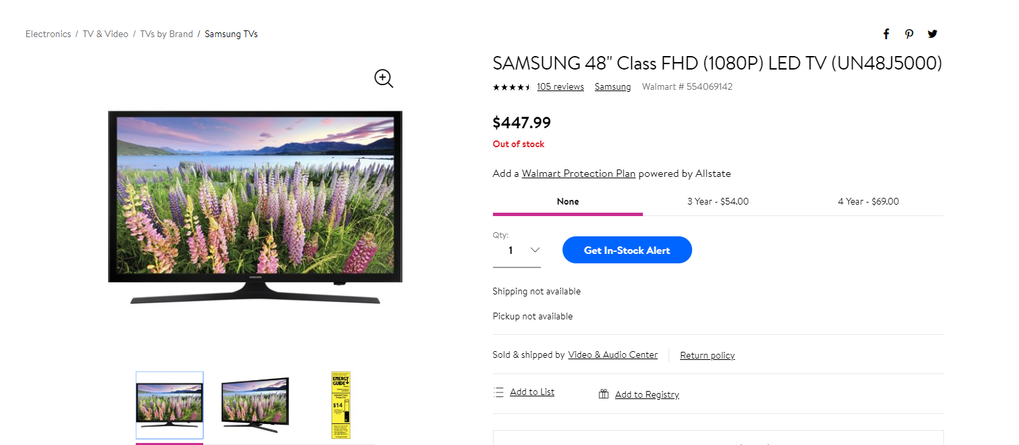Choose the 4 Year - $69.00 plan
The height and width of the screenshot is (445, 1019).
(868, 201)
